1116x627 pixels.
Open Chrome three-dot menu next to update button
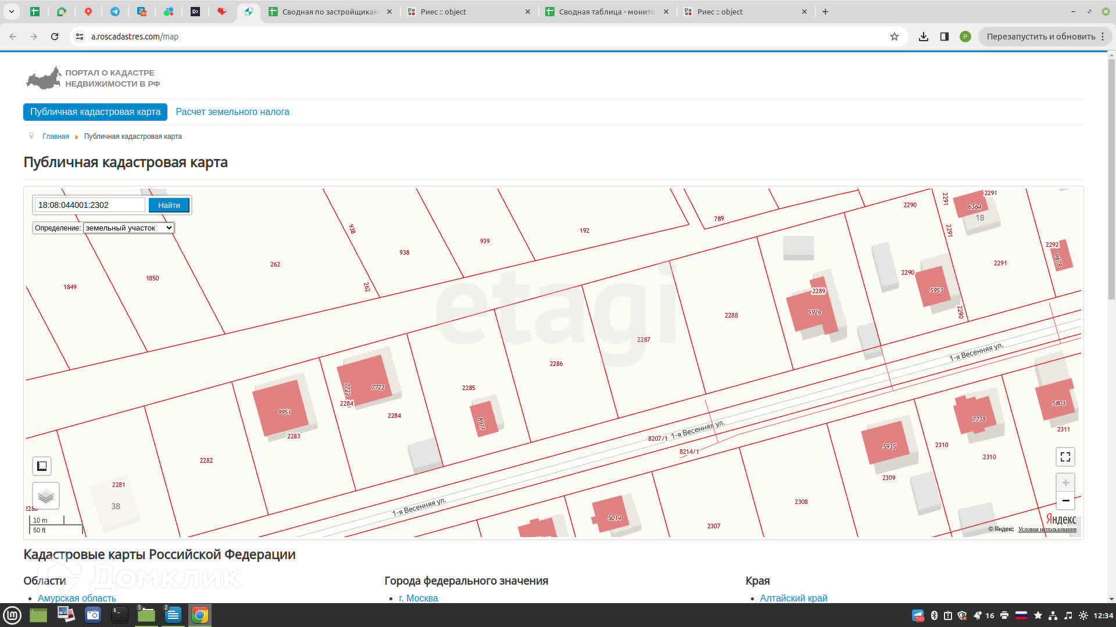pos(1102,37)
